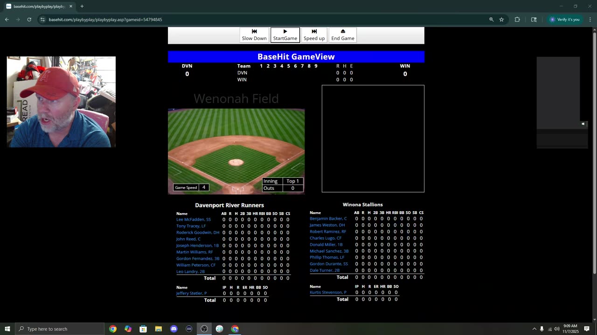This screenshot has height=335, width=597.
Task: Go back in browser history
Action: 7,20
